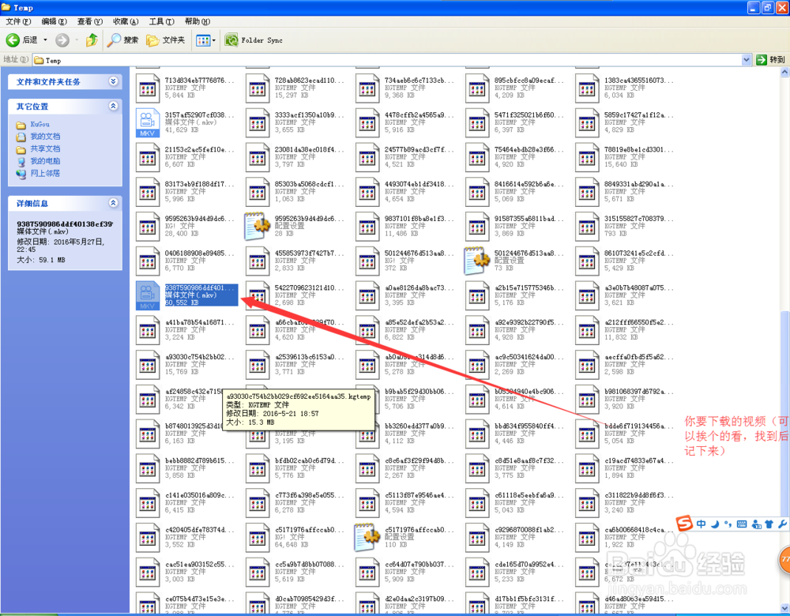
Task: Click Sogou input method S logo
Action: 684,524
